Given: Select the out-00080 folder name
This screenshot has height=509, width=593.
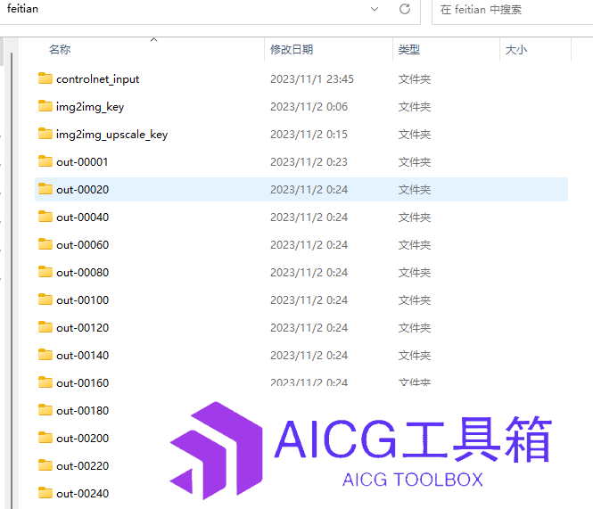Looking at the screenshot, I should pyautogui.click(x=82, y=272).
